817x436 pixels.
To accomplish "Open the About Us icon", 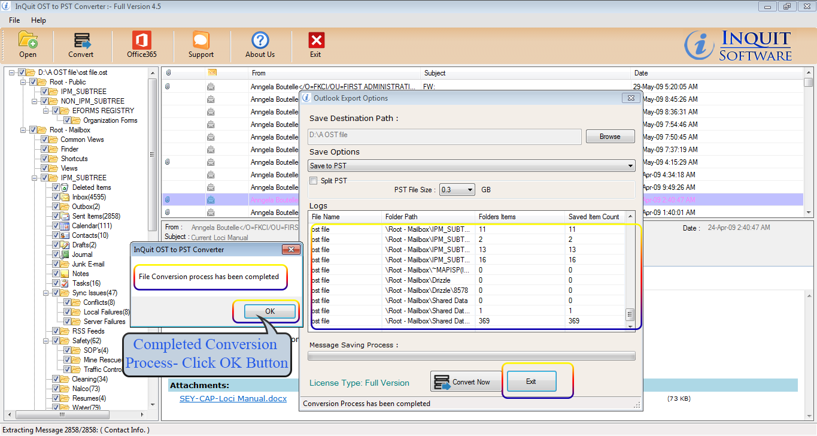I will (260, 41).
